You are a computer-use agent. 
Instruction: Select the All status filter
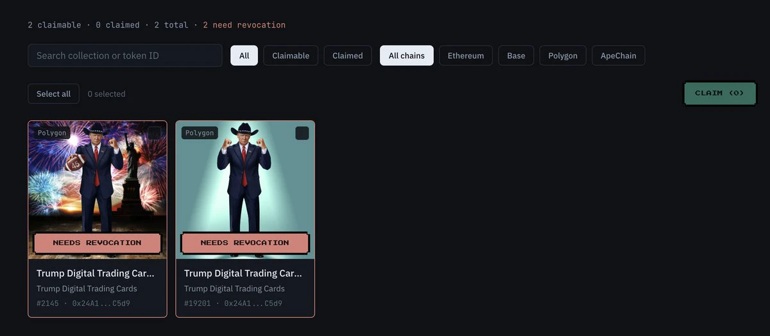(244, 56)
